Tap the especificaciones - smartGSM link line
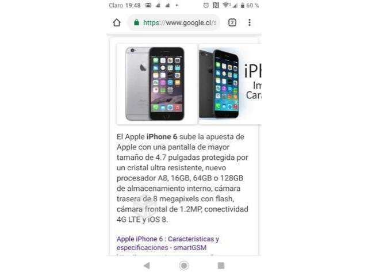This screenshot has width=368, height=276. pyautogui.click(x=162, y=248)
